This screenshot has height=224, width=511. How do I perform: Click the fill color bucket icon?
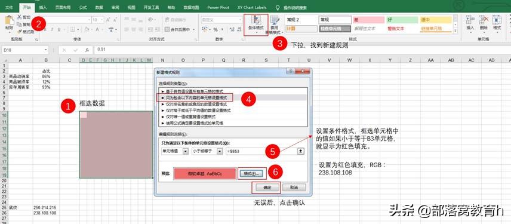pyautogui.click(x=87, y=30)
